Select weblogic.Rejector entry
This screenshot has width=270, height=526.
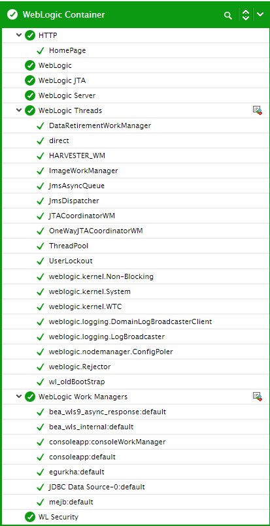coord(80,367)
